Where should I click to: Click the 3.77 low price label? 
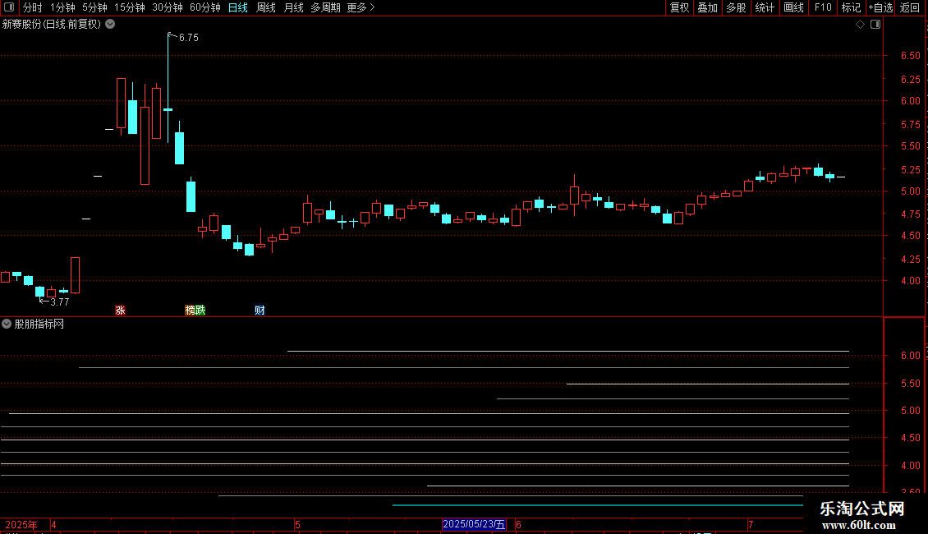(60, 302)
